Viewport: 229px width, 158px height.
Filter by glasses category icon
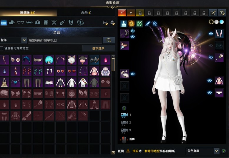(21, 22)
